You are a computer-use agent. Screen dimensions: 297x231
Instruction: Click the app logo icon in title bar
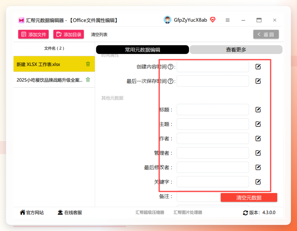(x=21, y=20)
